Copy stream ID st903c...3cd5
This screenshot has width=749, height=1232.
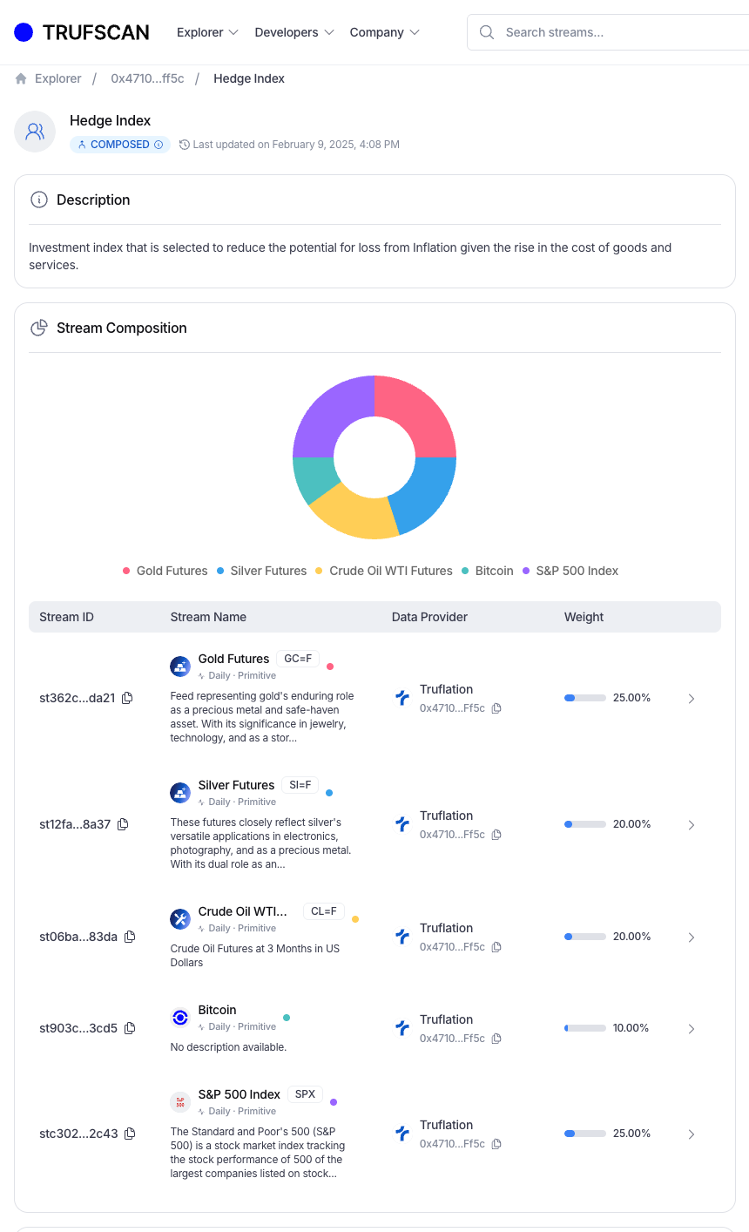pyautogui.click(x=130, y=1028)
